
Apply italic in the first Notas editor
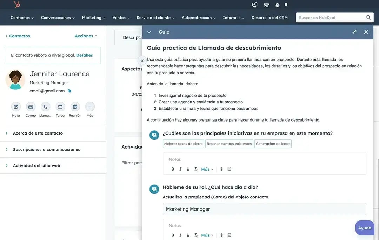click(180, 169)
